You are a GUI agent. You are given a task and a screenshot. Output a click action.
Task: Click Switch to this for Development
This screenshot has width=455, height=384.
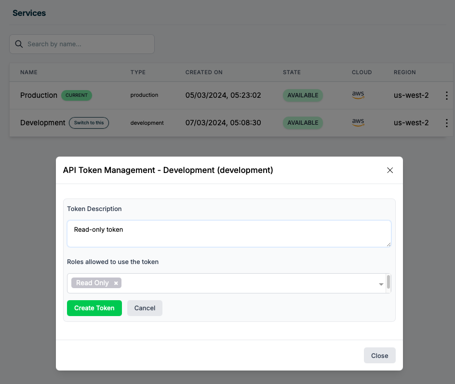click(x=89, y=123)
